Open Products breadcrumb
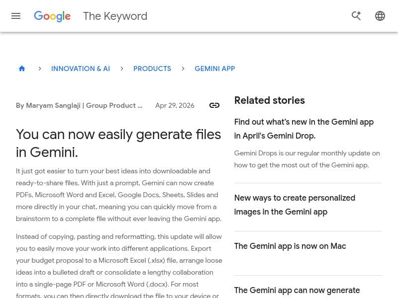The image size is (398, 298). 152,69
